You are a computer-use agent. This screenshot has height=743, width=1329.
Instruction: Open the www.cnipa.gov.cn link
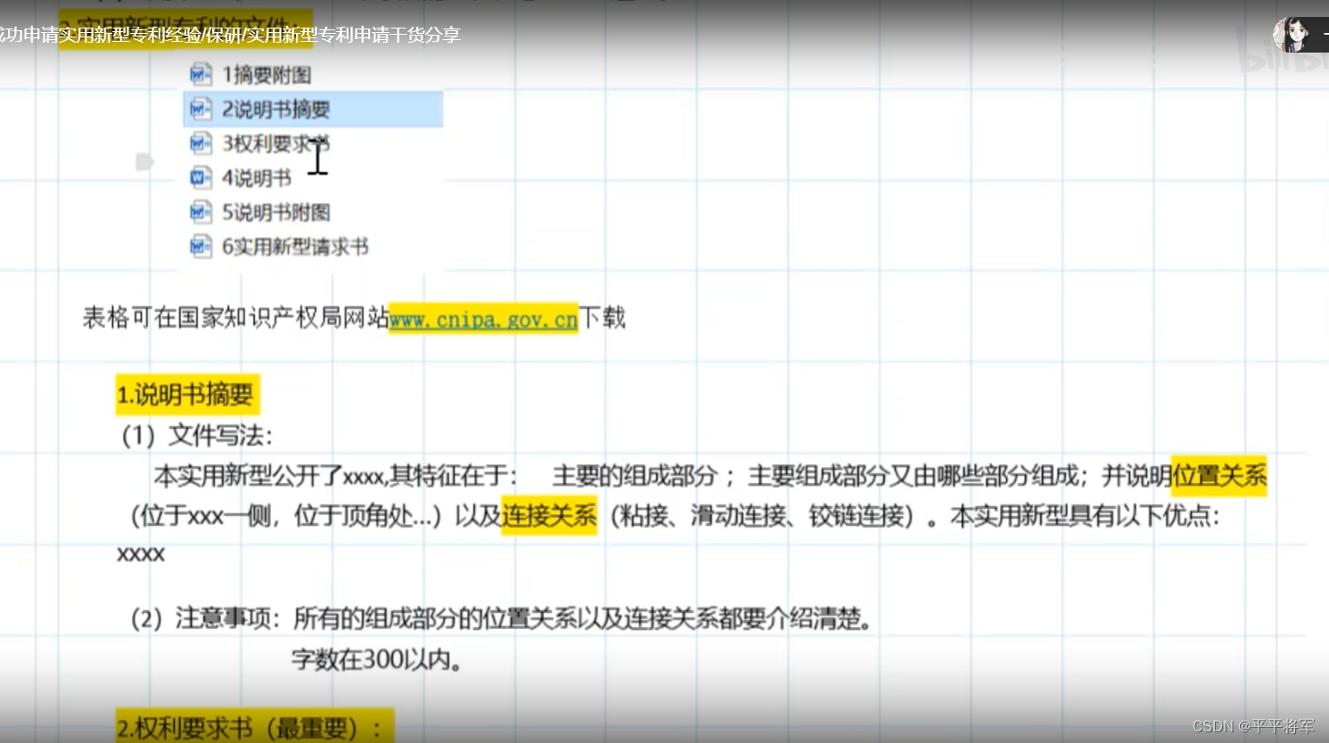tap(483, 319)
